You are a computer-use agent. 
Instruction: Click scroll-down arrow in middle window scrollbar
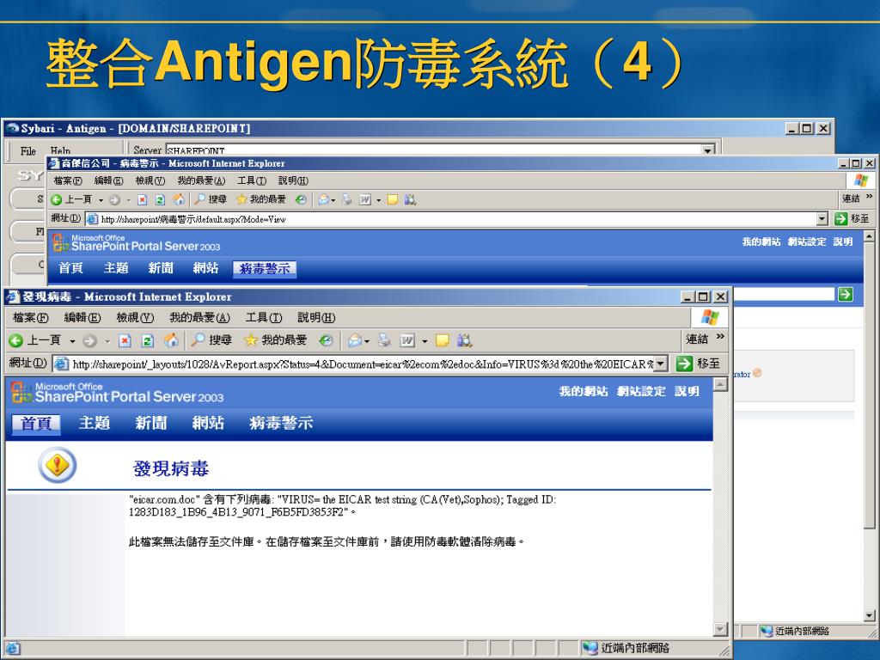tap(870, 615)
